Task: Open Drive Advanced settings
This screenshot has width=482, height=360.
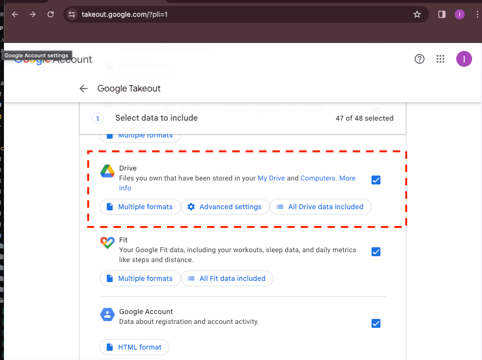Action: click(x=225, y=207)
